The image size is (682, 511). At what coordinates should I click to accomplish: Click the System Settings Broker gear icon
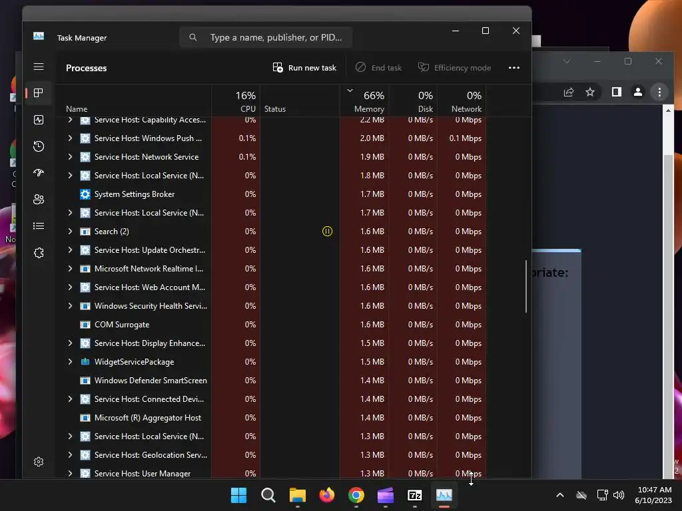(x=85, y=194)
